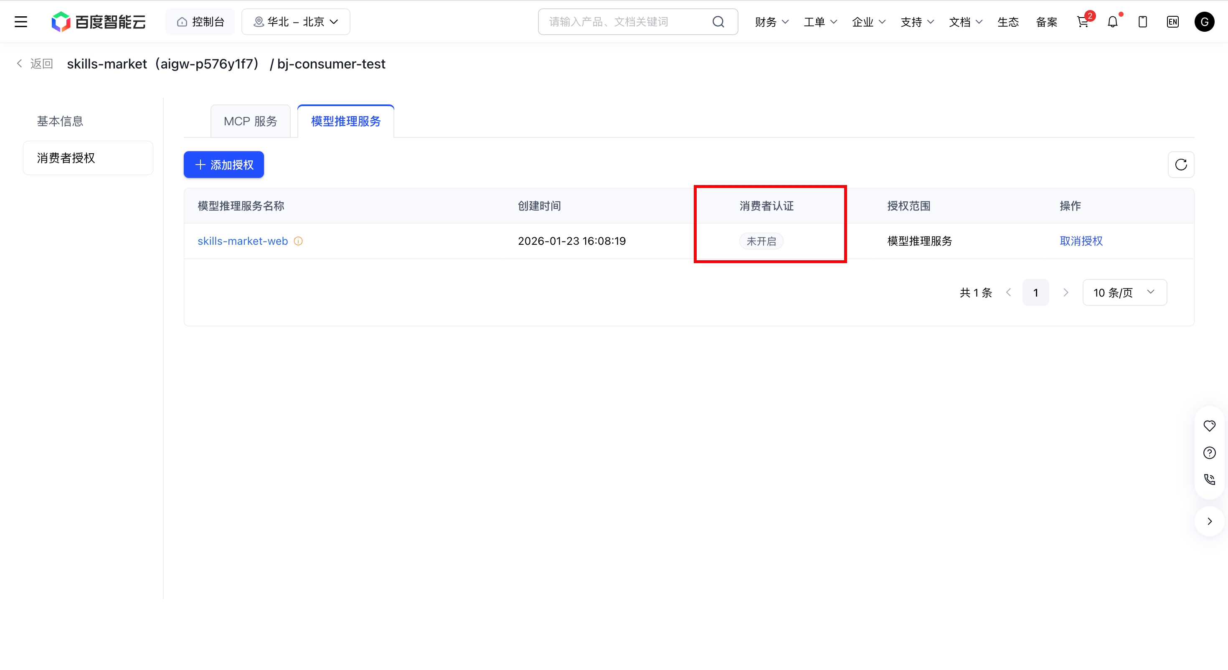Click the 控制台 console button

200,22
